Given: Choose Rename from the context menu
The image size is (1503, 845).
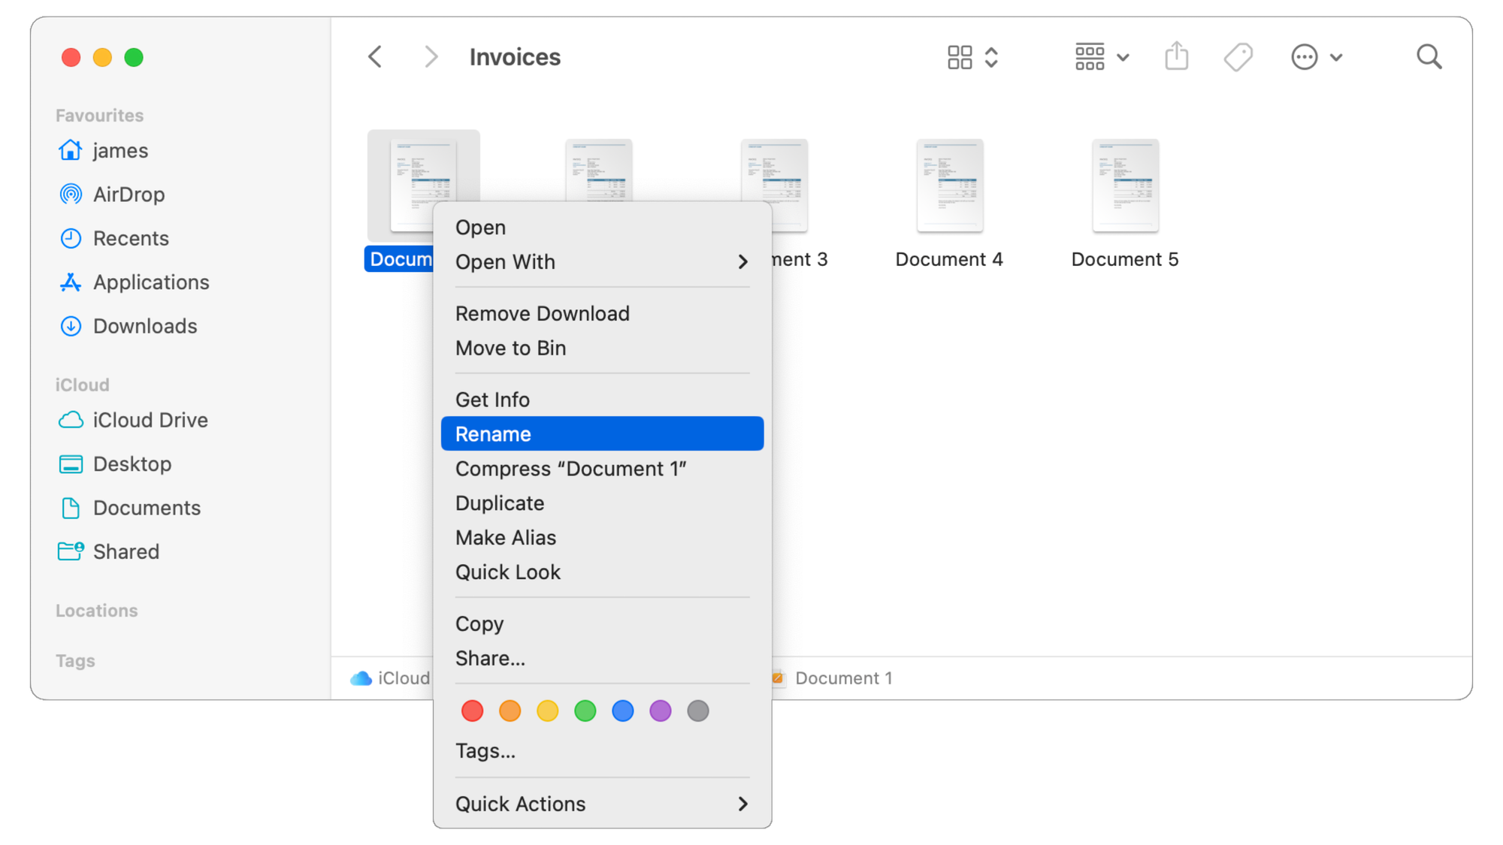Looking at the screenshot, I should (602, 434).
